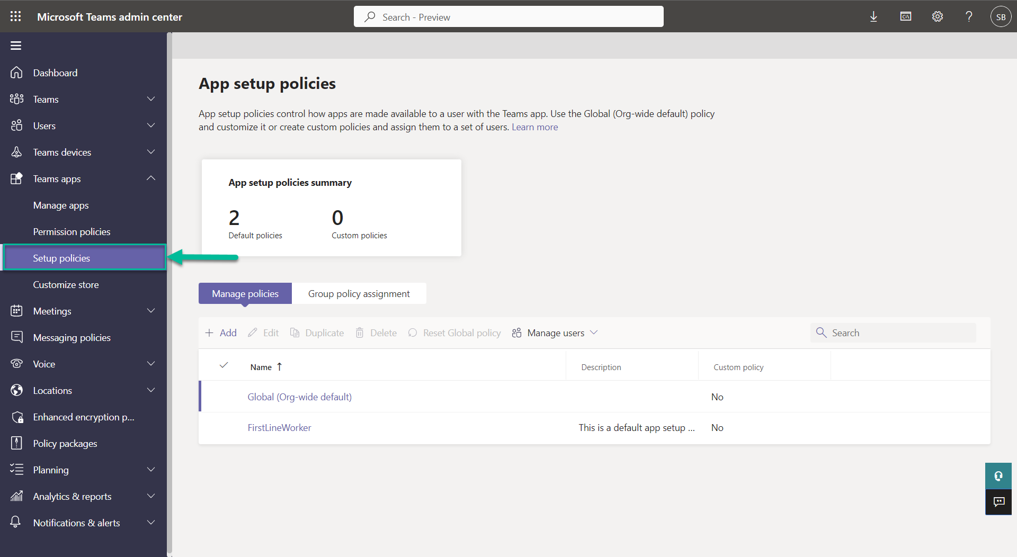Viewport: 1017px width, 557px height.
Task: Open the SB account avatar
Action: coord(1001,17)
